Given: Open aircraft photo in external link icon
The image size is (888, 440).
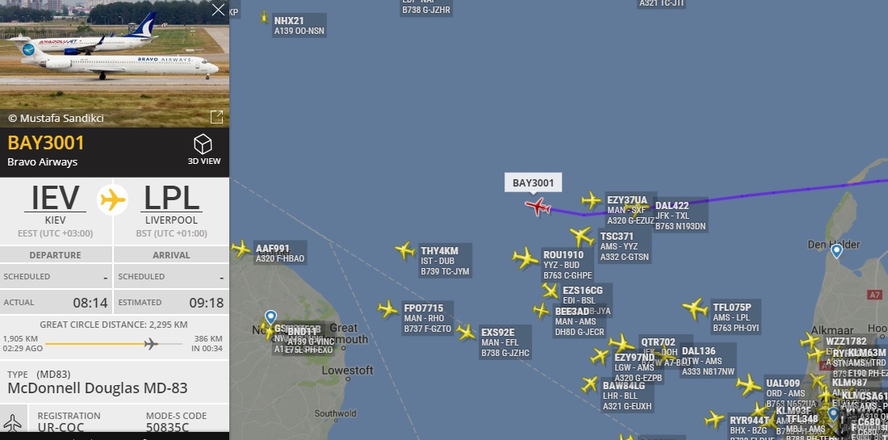Looking at the screenshot, I should tap(216, 116).
